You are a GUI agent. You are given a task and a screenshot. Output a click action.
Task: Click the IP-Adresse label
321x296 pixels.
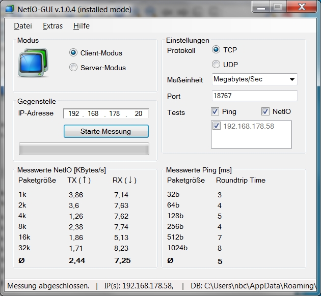coord(36,113)
